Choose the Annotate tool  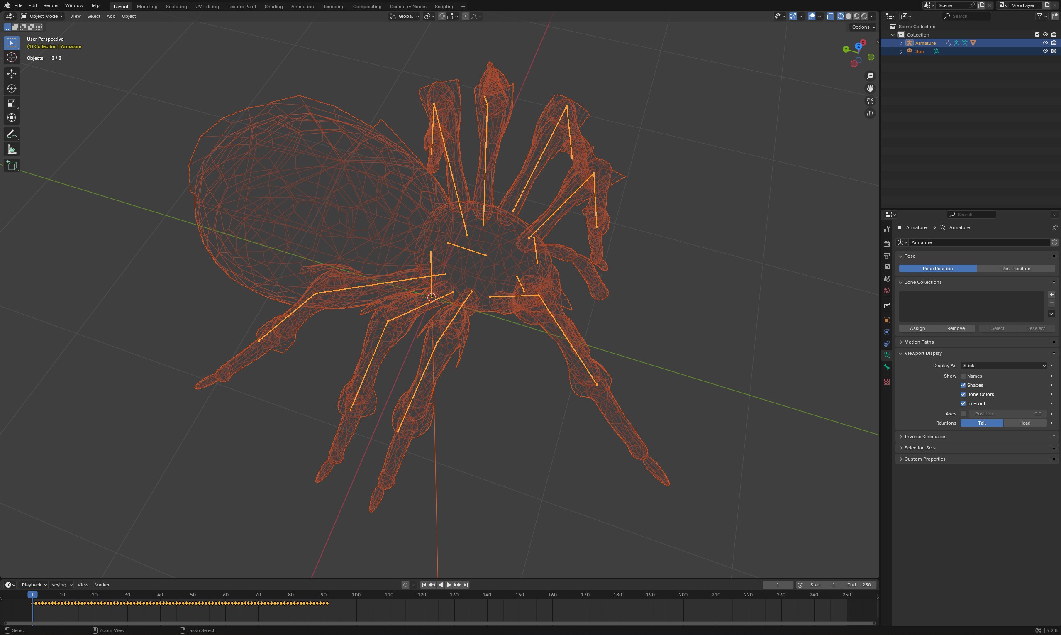coord(12,134)
